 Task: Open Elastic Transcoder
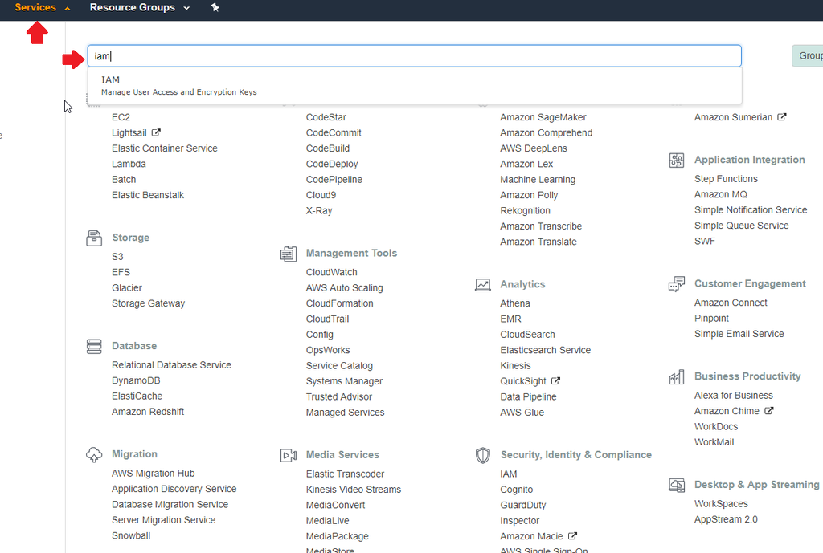[345, 474]
